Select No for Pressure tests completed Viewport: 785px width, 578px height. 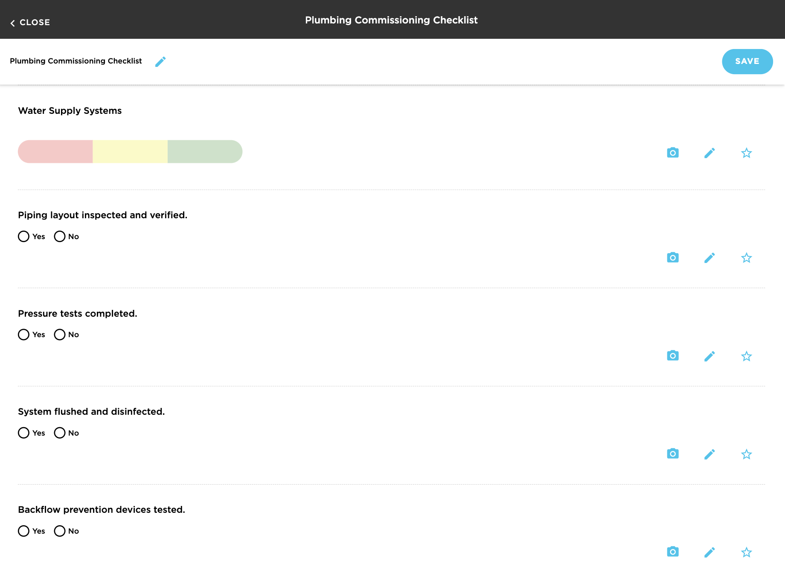tap(59, 335)
